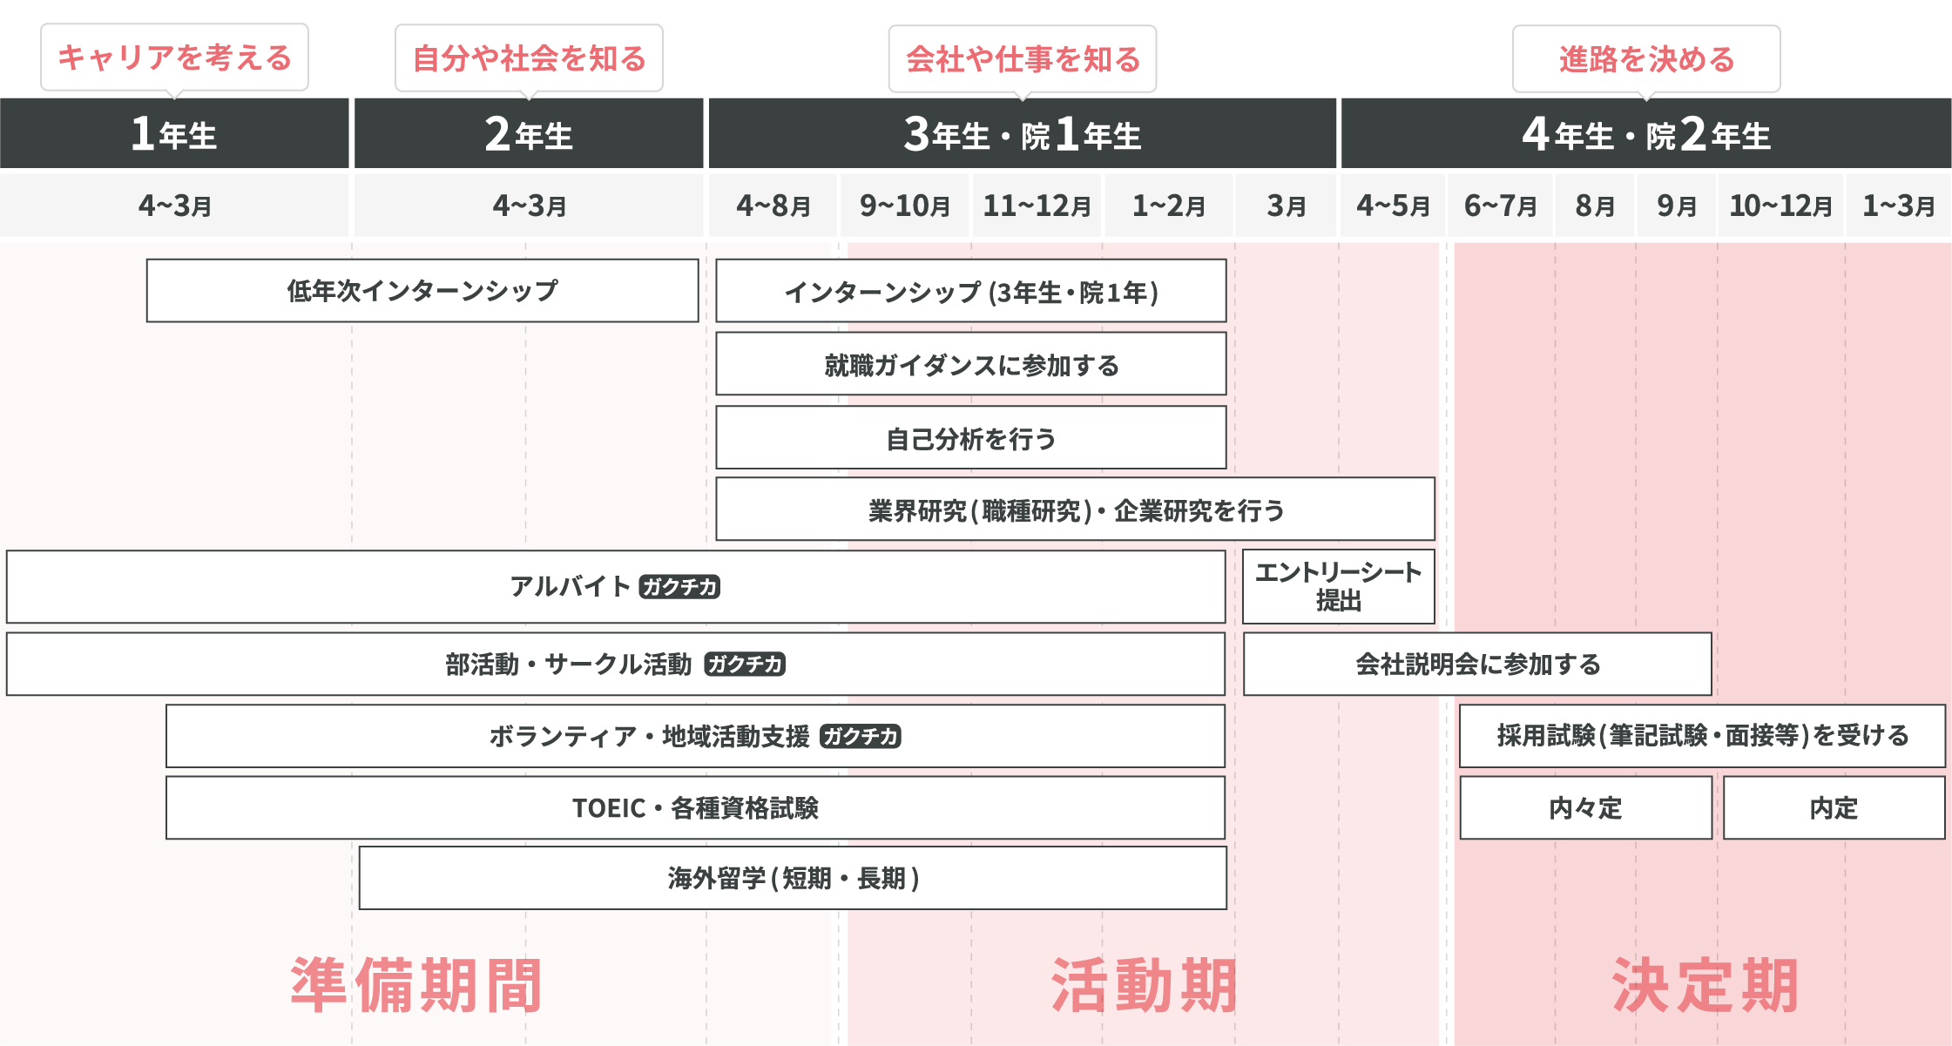Click the 8月 month cell
1952x1046 pixels.
coord(1596,206)
